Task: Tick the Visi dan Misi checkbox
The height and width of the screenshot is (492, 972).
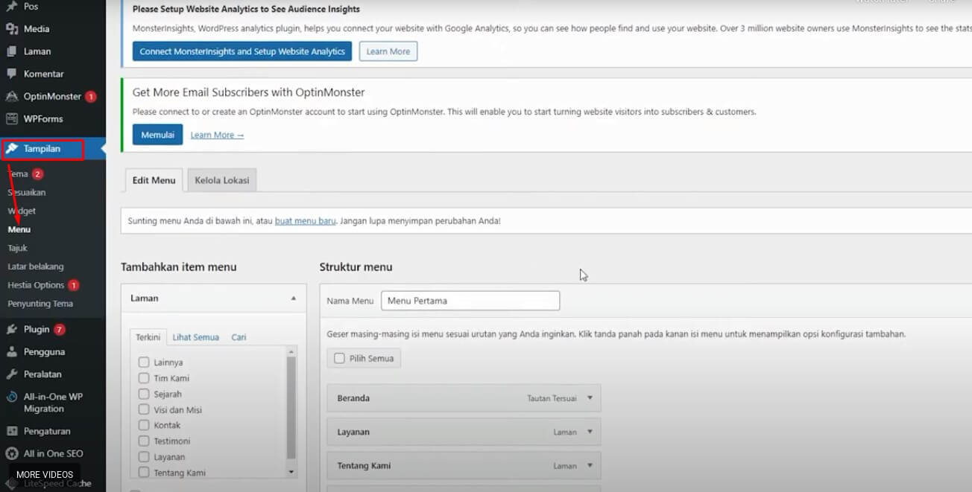Action: [144, 409]
